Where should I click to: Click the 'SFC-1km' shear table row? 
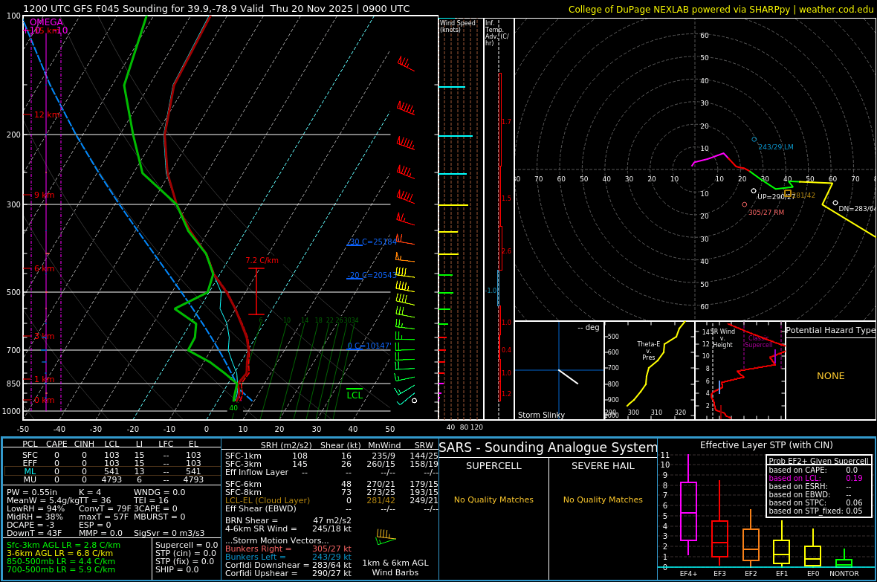pyautogui.click(x=331, y=456)
